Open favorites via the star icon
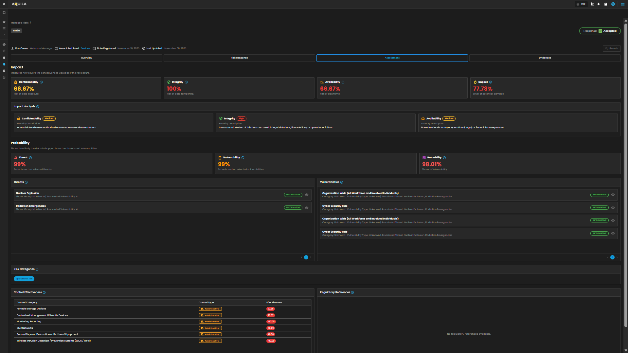 click(x=4, y=22)
